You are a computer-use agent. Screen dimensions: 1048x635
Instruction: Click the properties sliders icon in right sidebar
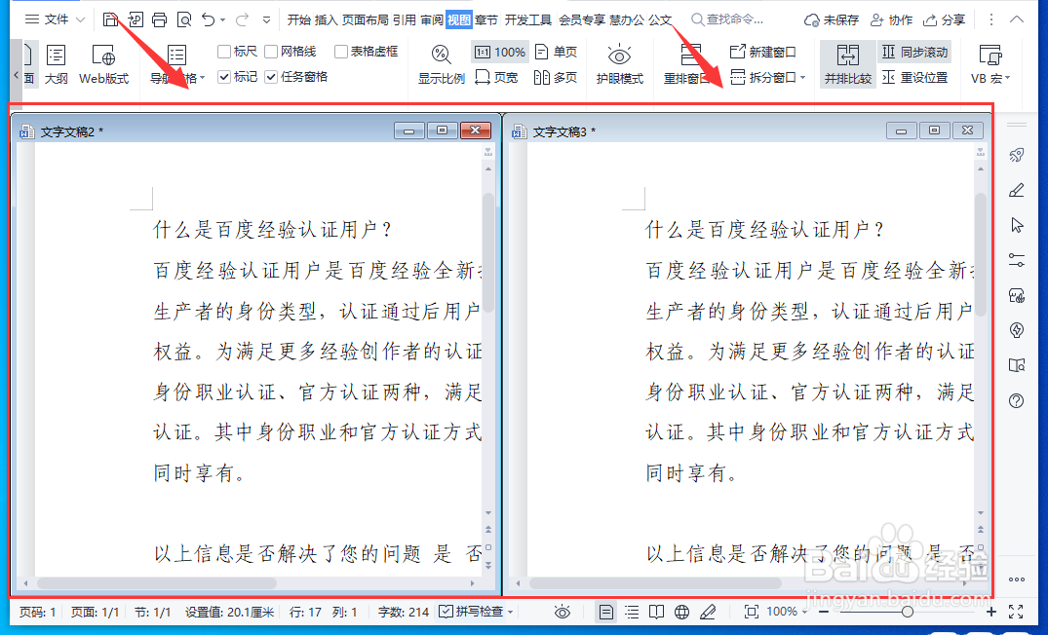(x=1017, y=260)
